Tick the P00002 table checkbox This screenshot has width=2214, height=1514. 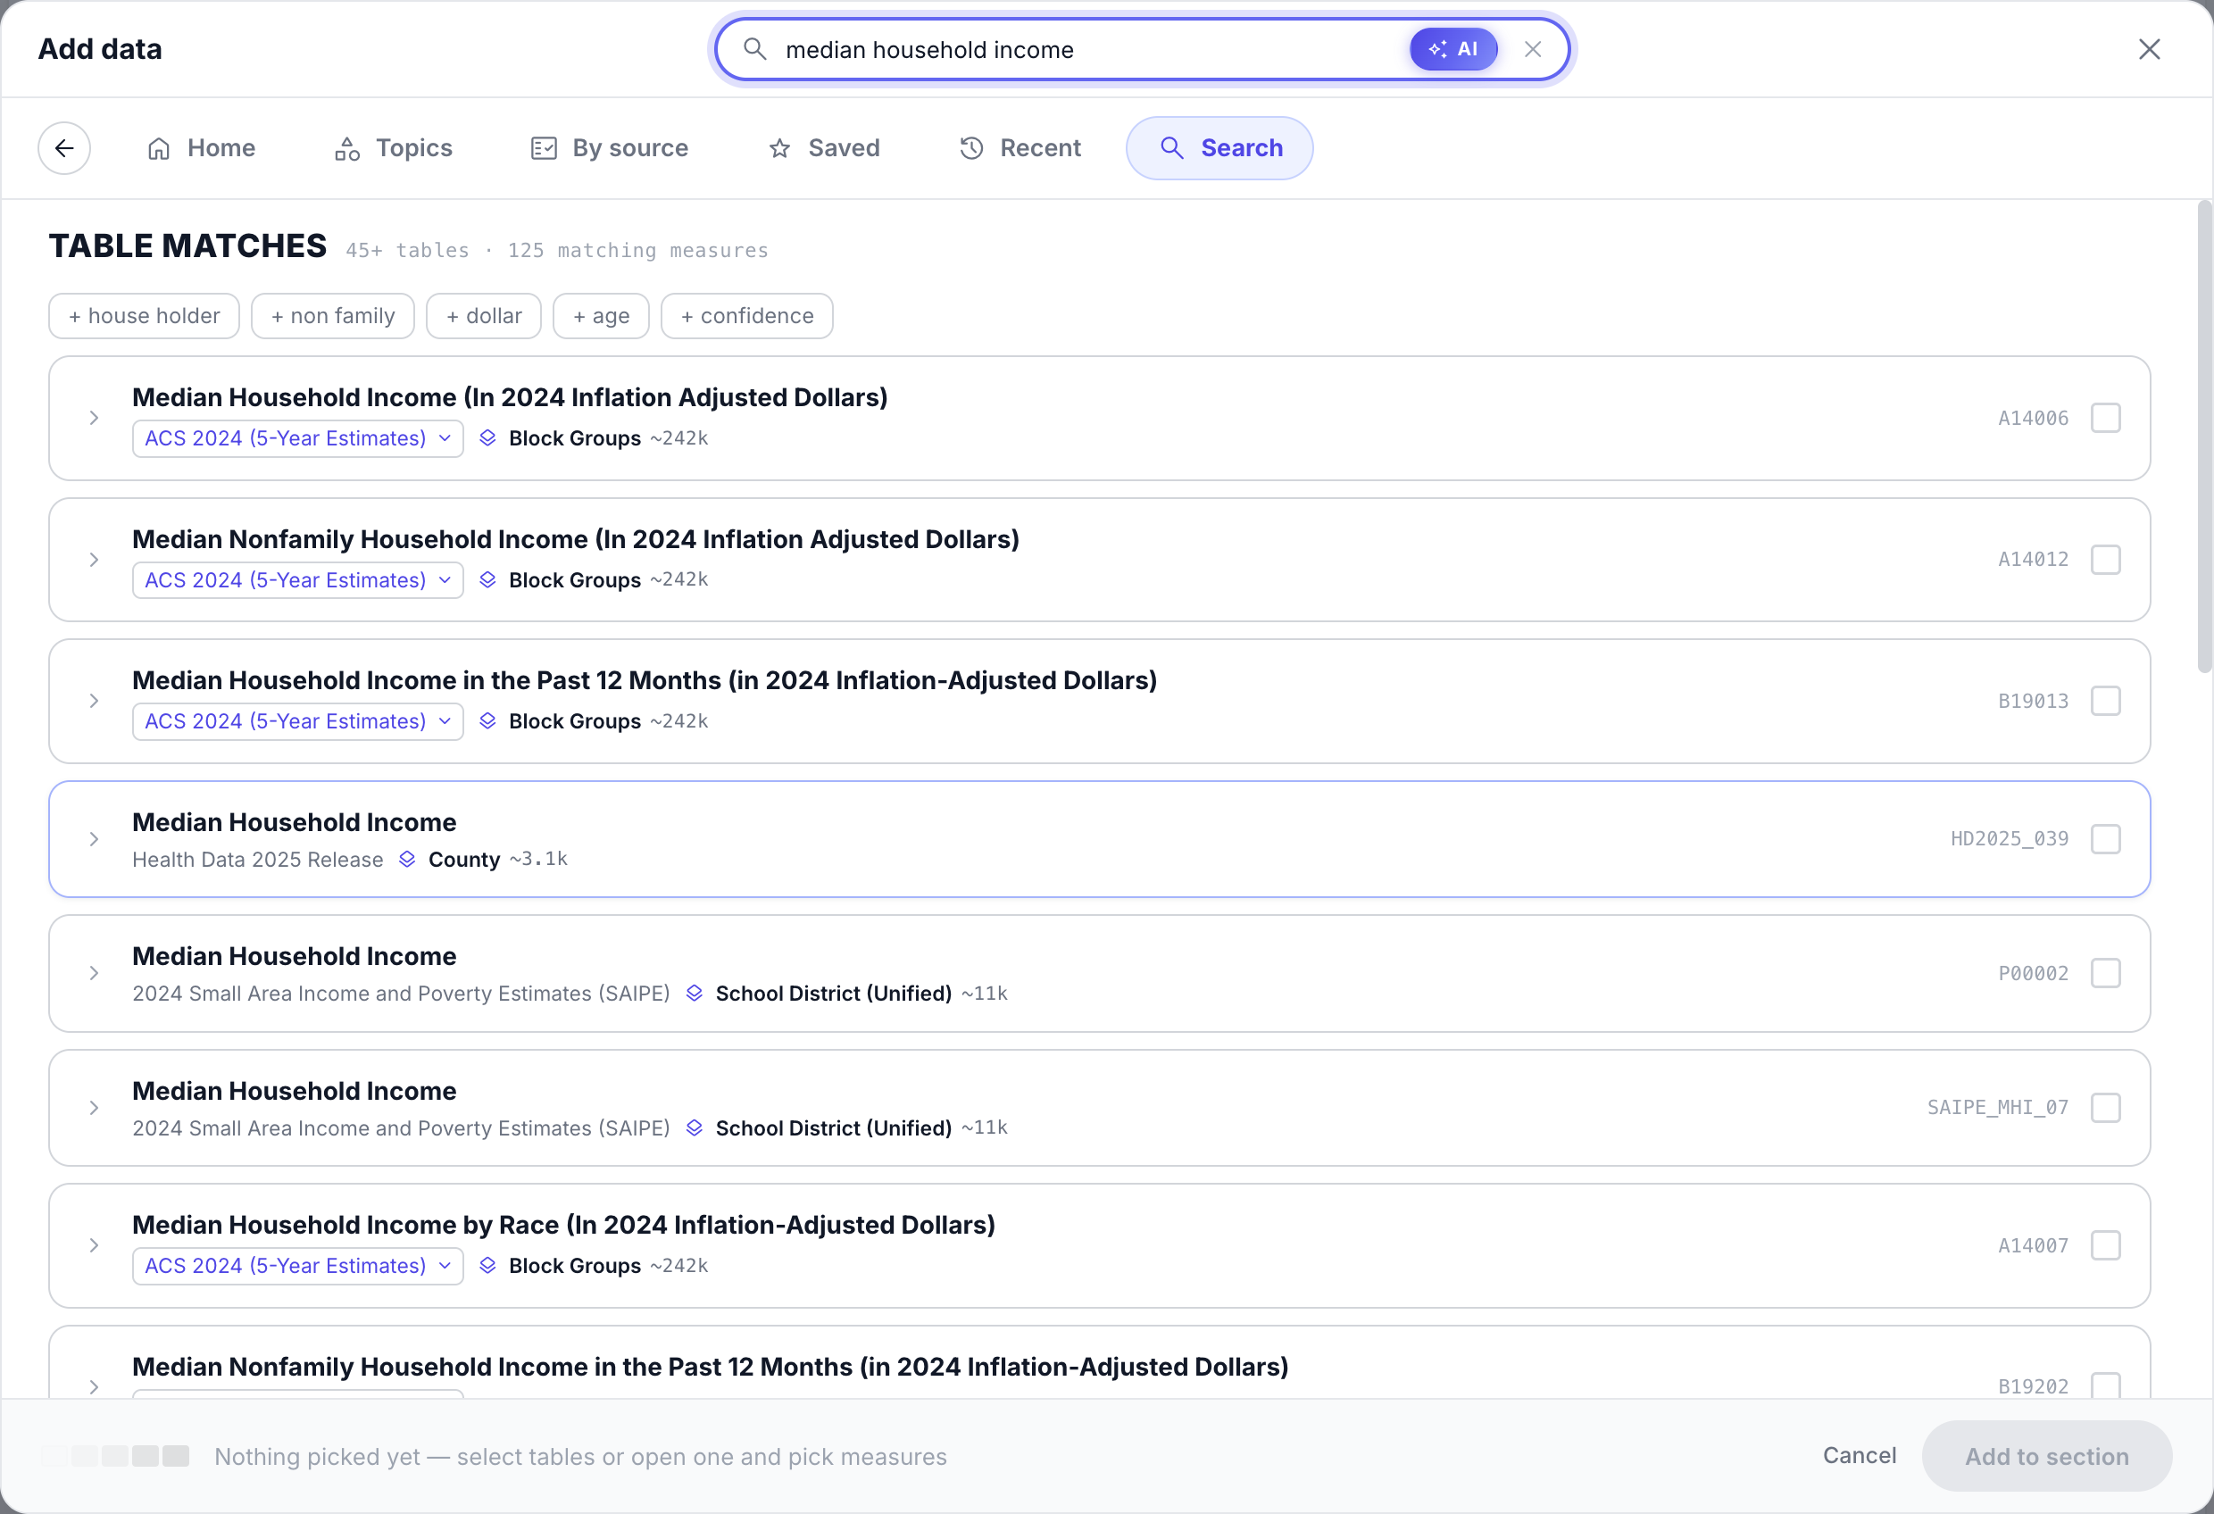pyautogui.click(x=2105, y=973)
